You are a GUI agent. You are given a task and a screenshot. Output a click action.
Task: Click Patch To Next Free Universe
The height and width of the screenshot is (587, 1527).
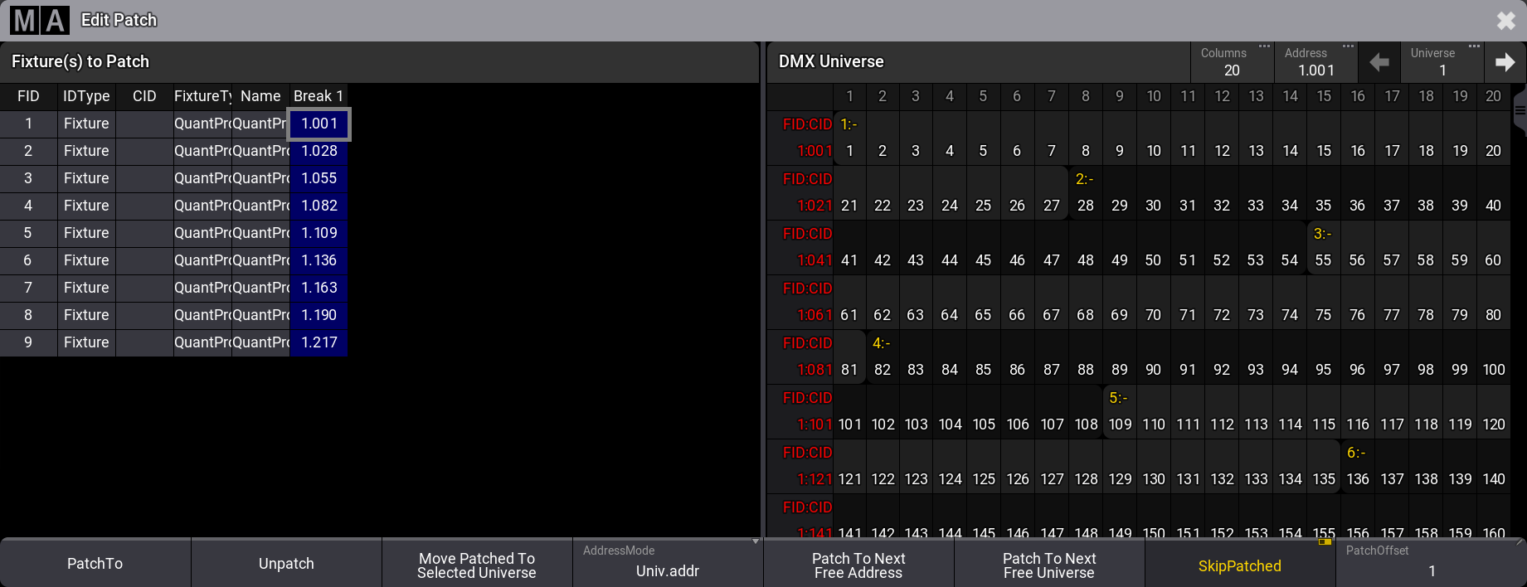pos(1049,565)
